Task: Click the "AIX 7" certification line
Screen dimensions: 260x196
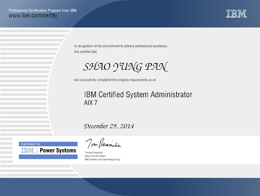Action: (91, 103)
